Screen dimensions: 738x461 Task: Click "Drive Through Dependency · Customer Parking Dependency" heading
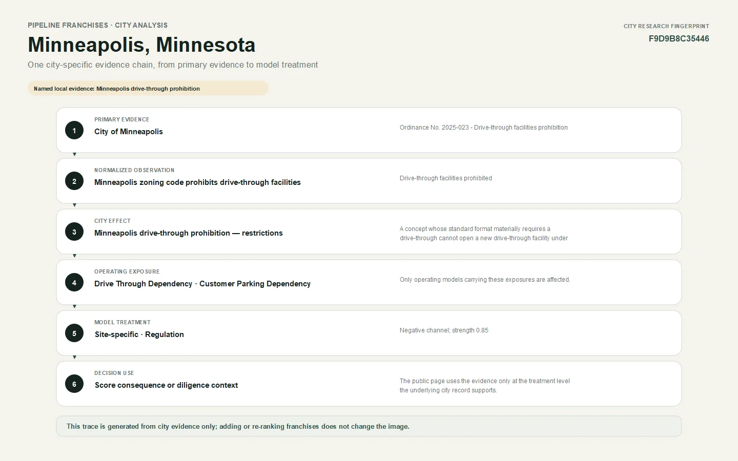tap(202, 284)
